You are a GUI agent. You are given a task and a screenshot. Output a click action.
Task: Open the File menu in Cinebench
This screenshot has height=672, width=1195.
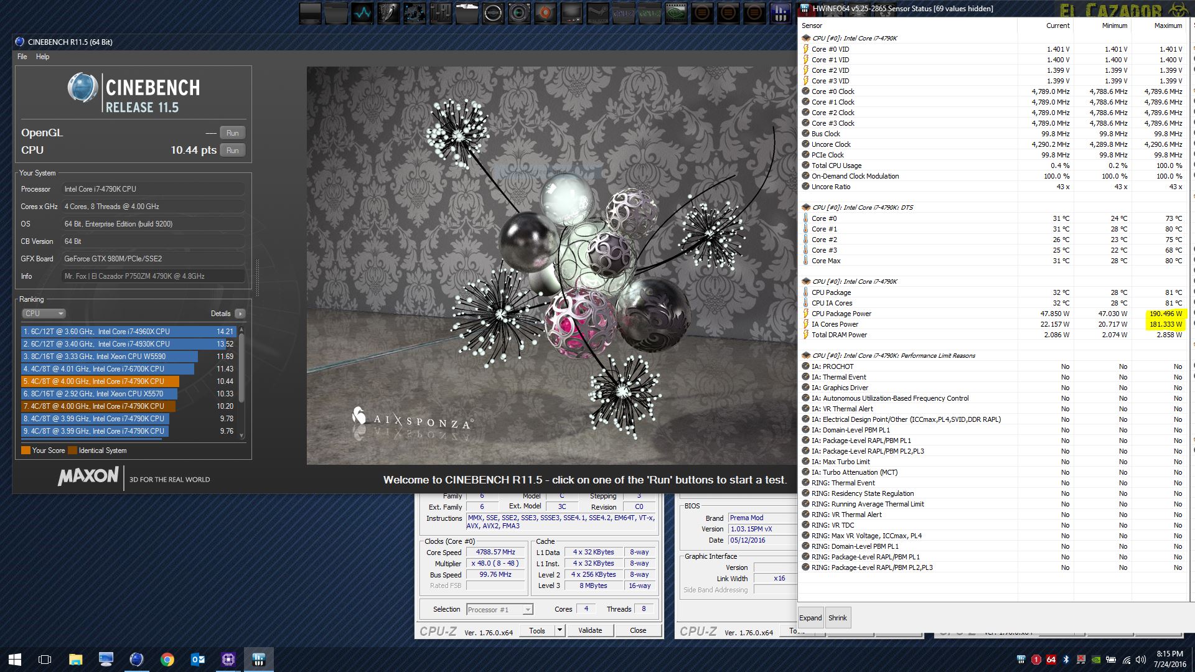(x=22, y=57)
